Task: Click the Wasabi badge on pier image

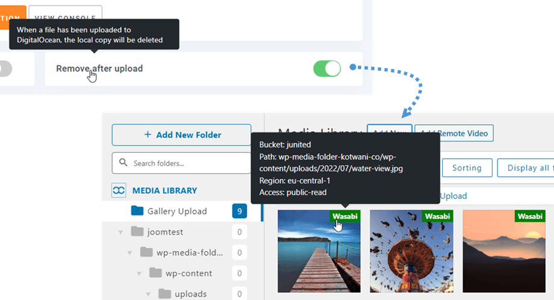Action: click(345, 216)
